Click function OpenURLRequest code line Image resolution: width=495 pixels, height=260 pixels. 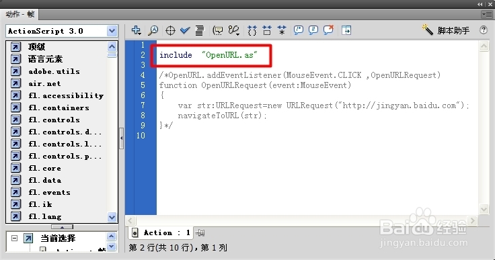click(255, 85)
